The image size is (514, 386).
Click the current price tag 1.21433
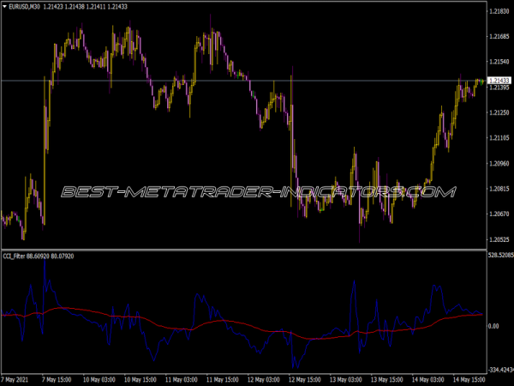499,81
